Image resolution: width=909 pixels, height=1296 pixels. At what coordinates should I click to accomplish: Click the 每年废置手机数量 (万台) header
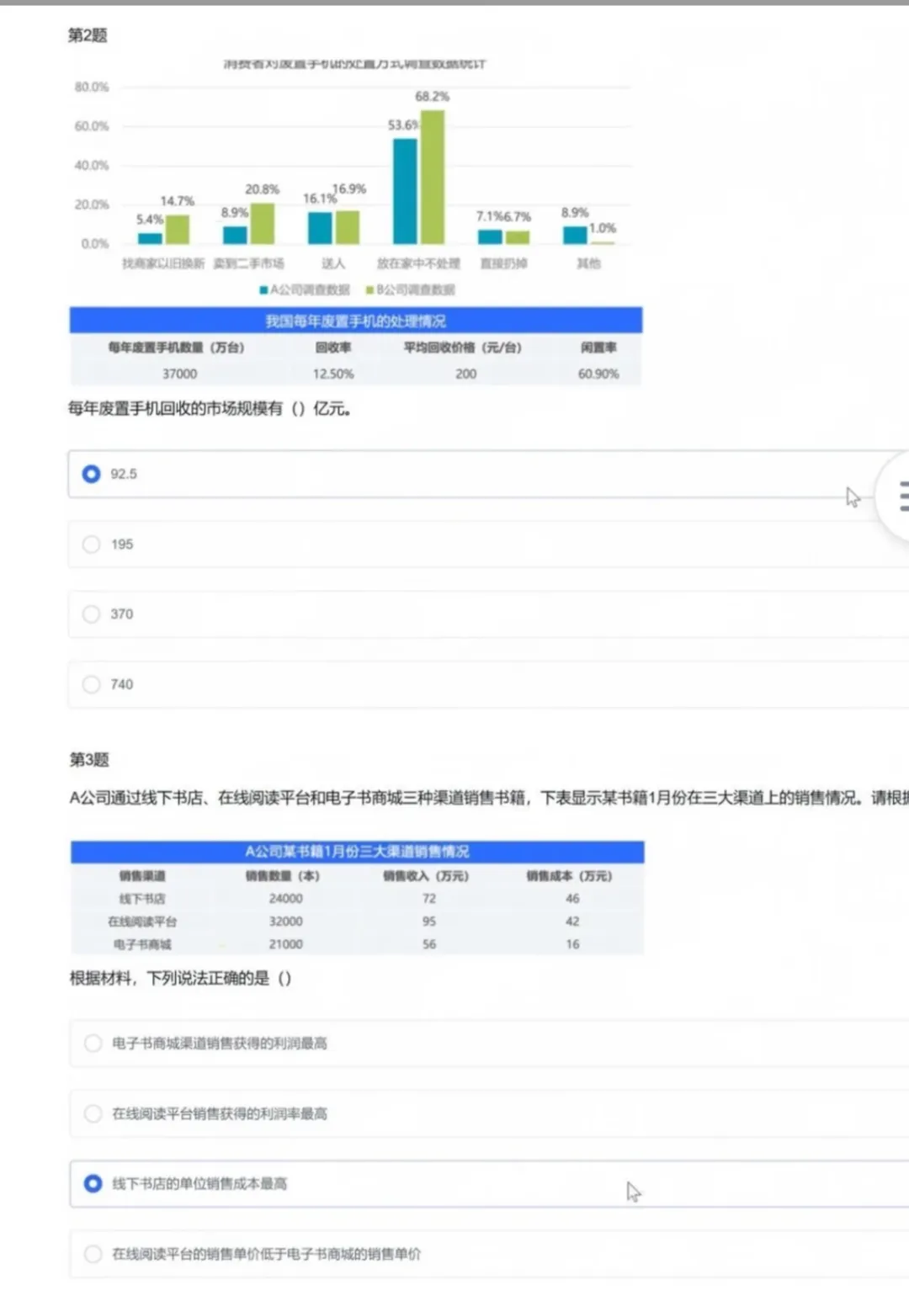coord(176,348)
